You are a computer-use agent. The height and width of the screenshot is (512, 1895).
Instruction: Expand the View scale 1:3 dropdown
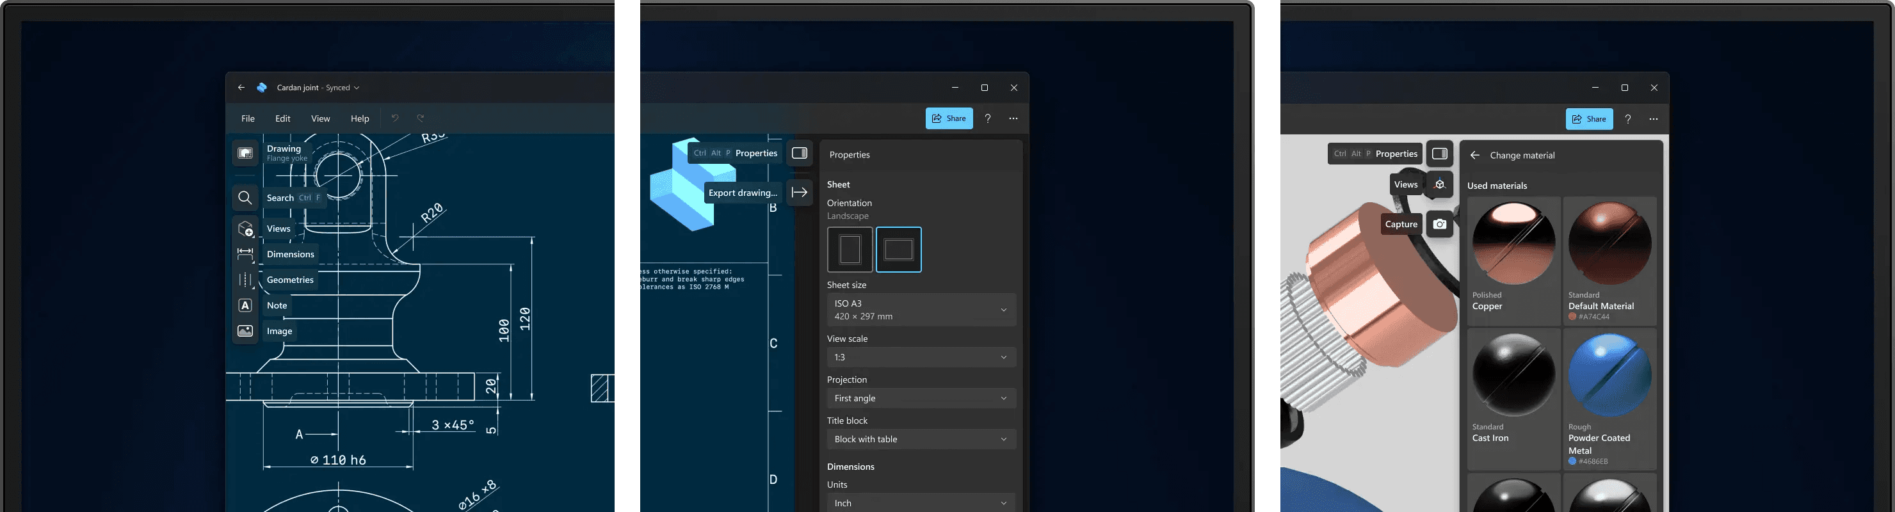coord(921,356)
